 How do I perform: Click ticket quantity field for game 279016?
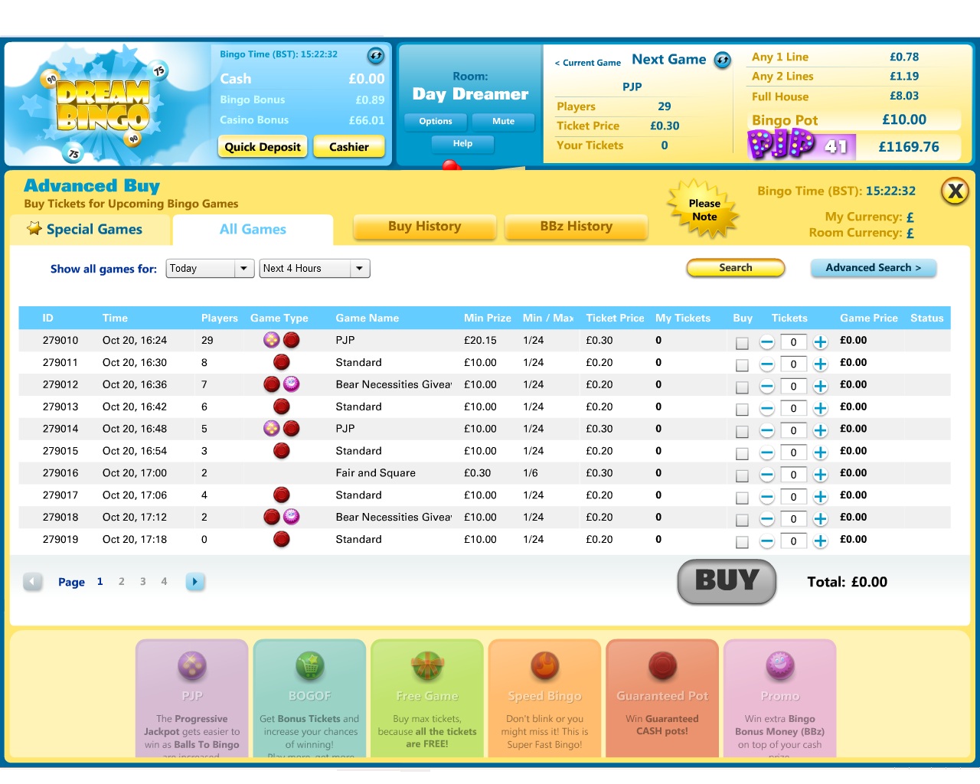(x=793, y=475)
